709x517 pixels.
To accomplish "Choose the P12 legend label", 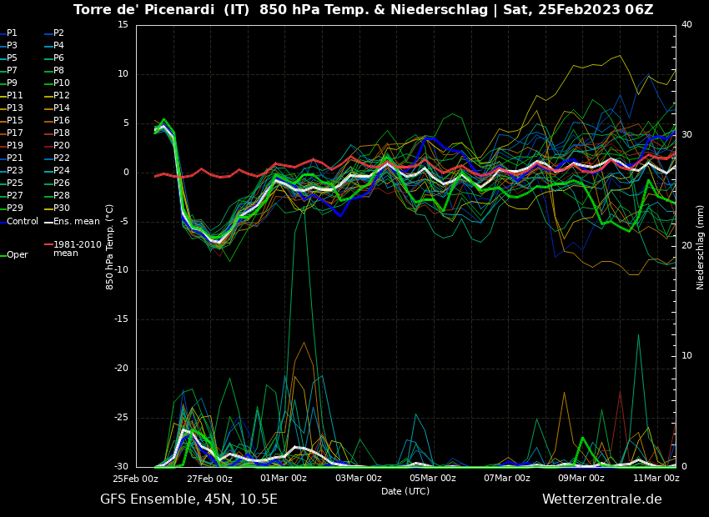I will [x=62, y=95].
